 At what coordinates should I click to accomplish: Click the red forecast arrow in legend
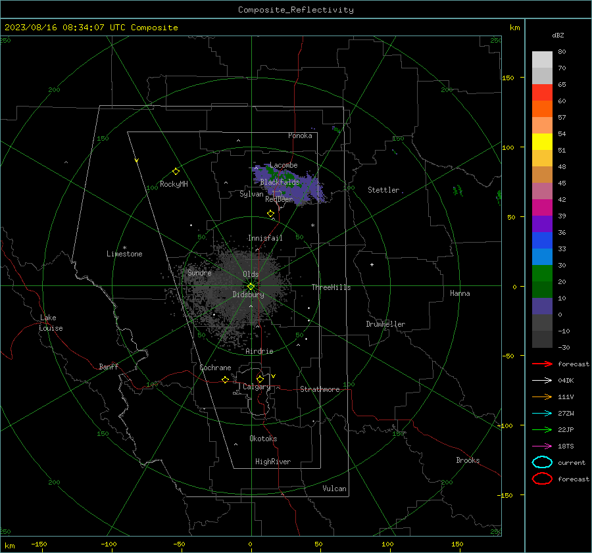point(542,364)
